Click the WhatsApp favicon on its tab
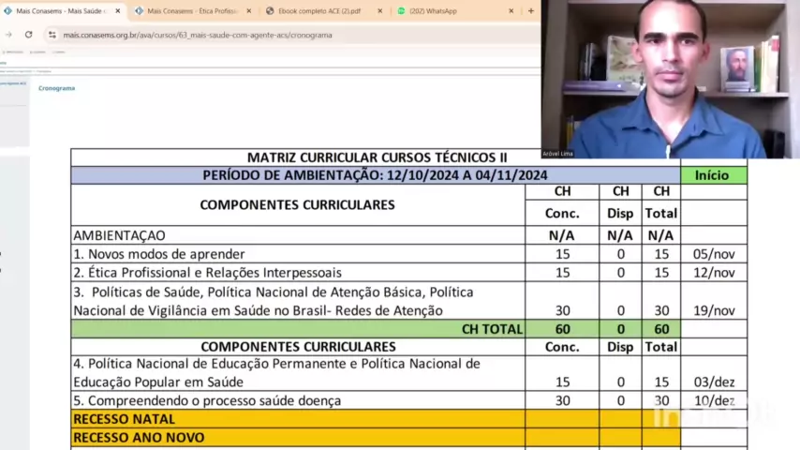This screenshot has height=450, width=800. point(402,11)
